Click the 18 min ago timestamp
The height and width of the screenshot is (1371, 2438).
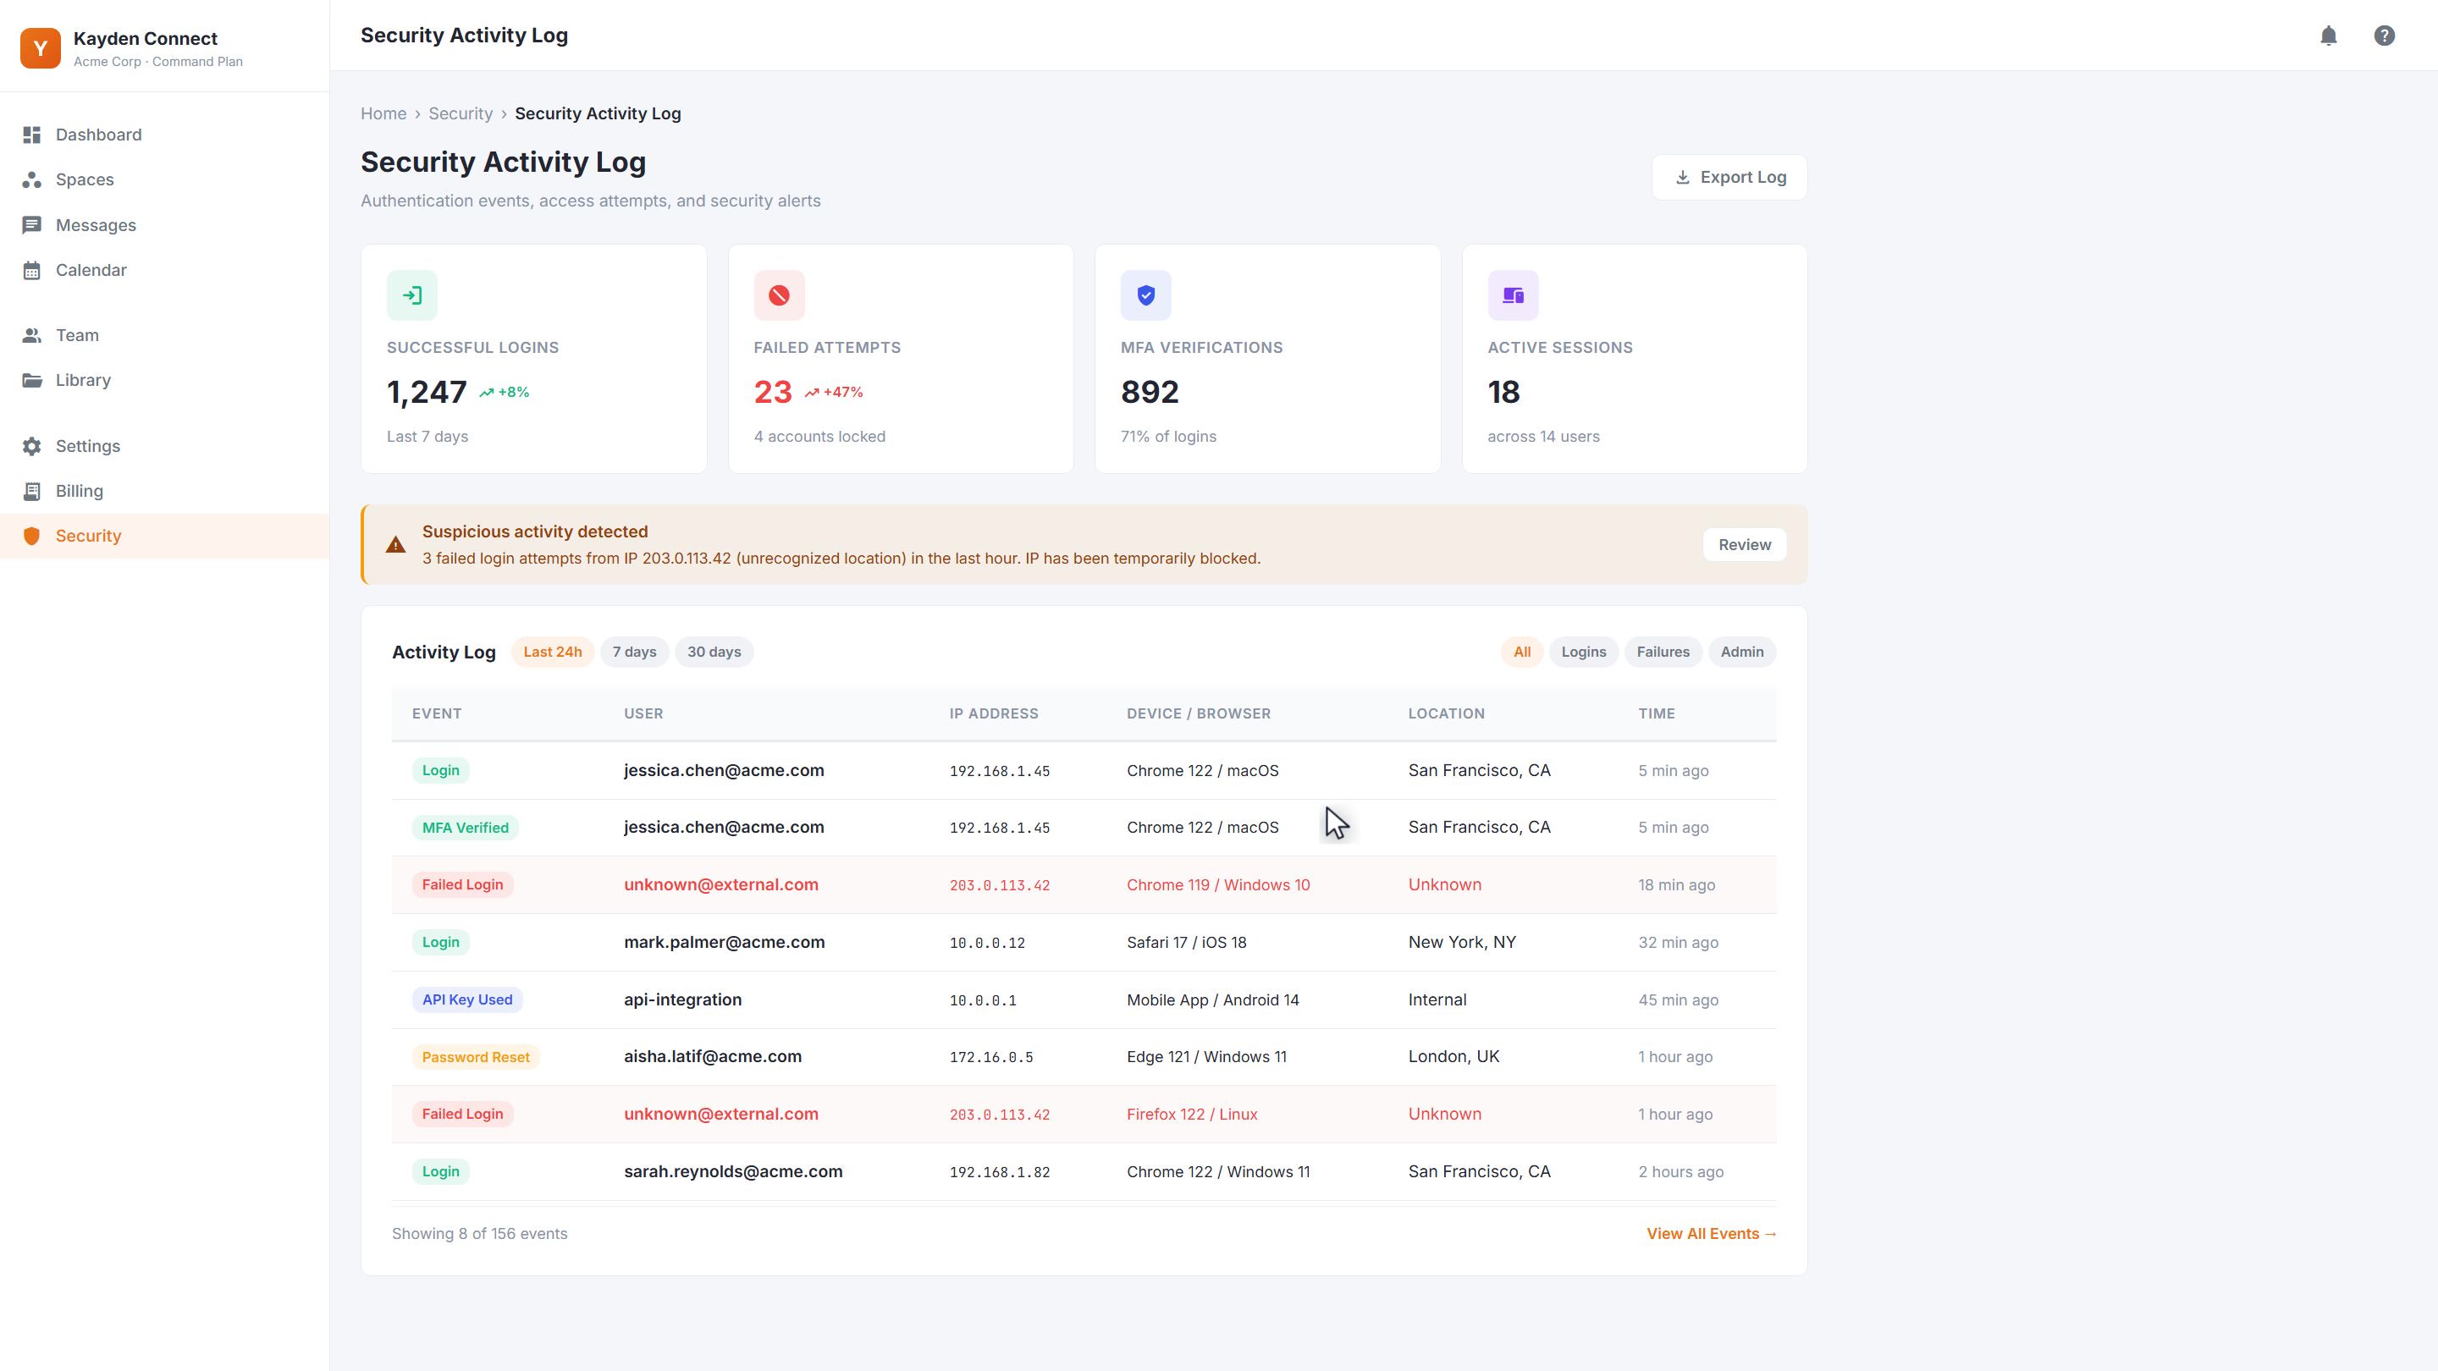tap(1676, 885)
